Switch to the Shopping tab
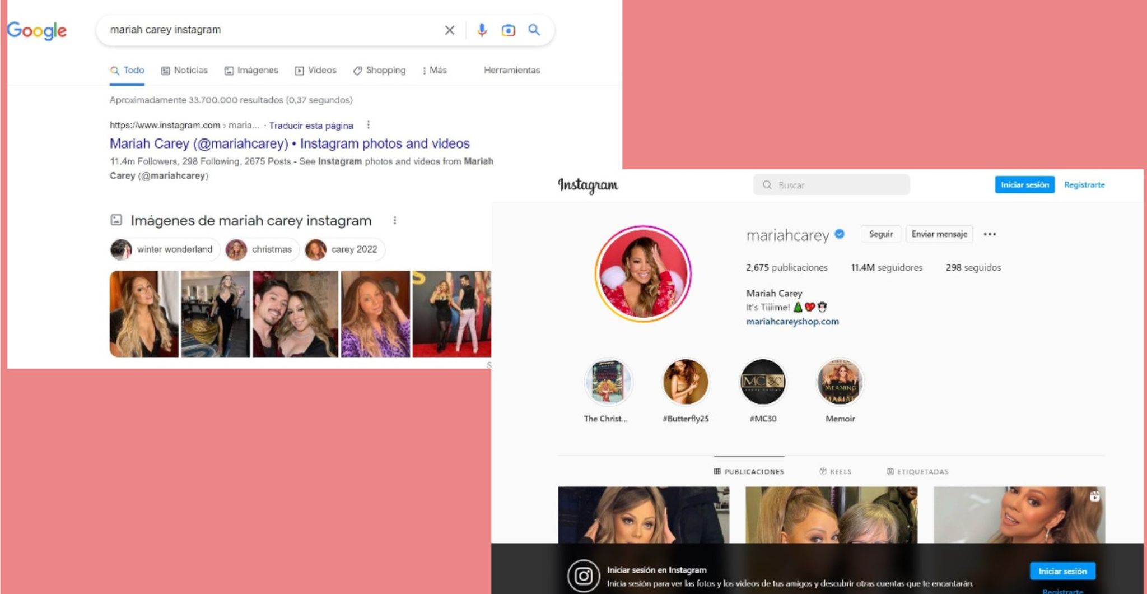Viewport: 1147px width, 594px height. coord(379,71)
